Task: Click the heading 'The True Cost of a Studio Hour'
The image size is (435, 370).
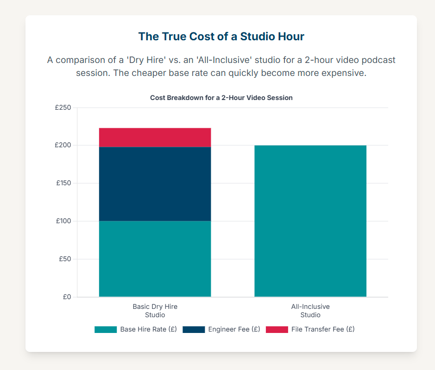Action: (221, 37)
